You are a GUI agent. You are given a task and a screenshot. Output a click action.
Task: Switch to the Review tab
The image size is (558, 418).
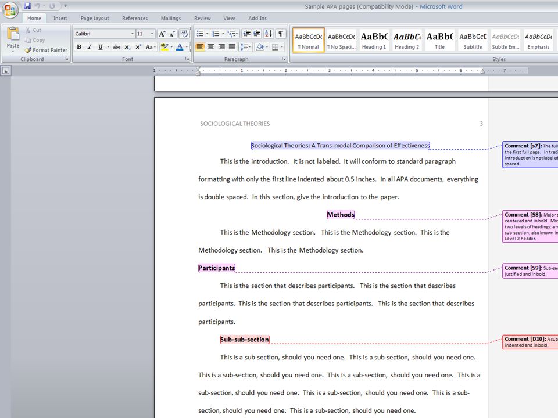tap(202, 18)
